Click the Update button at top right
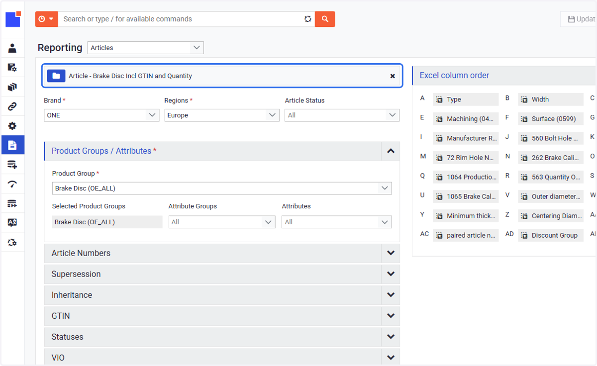This screenshot has width=597, height=366. 579,19
